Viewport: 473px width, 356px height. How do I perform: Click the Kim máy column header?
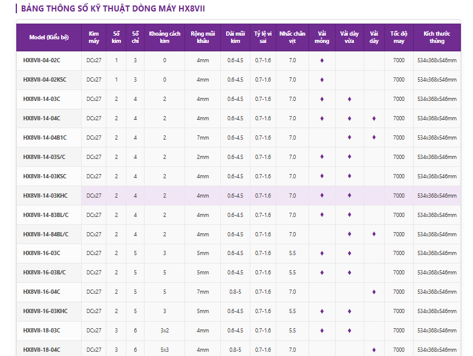(x=94, y=37)
